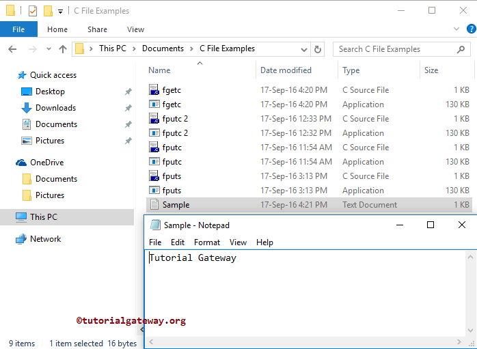Select the fgetc Application icon
Viewport: 477px width, 349px height.
click(154, 104)
